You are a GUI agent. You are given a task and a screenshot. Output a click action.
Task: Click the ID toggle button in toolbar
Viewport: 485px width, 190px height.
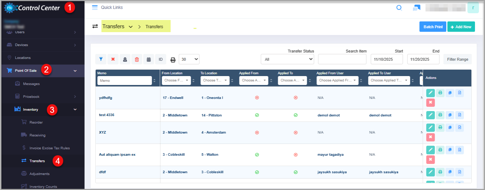[x=161, y=59]
